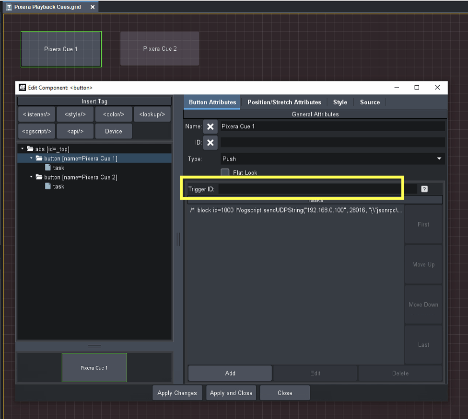Focus the ID input field
The height and width of the screenshot is (419, 468).
coord(332,142)
